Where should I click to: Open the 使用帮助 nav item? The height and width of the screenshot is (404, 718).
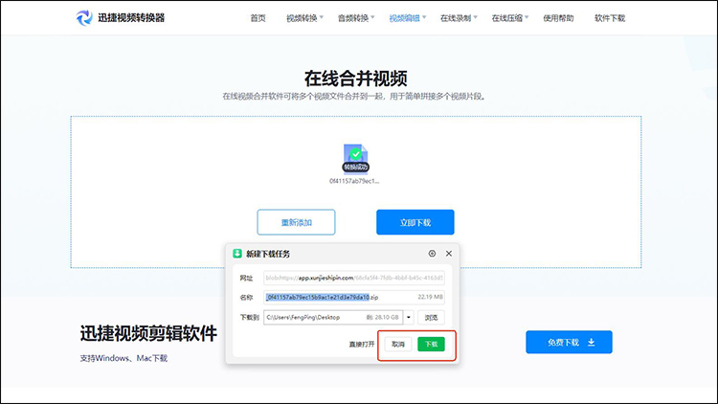[x=558, y=18]
